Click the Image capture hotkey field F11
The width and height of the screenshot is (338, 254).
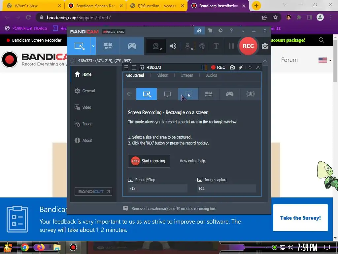227,188
